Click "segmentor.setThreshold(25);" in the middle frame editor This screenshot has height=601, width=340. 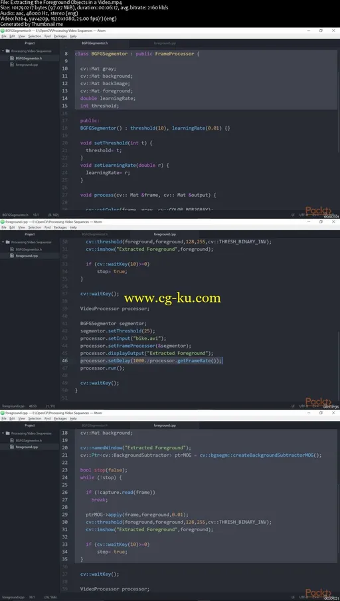(x=118, y=331)
